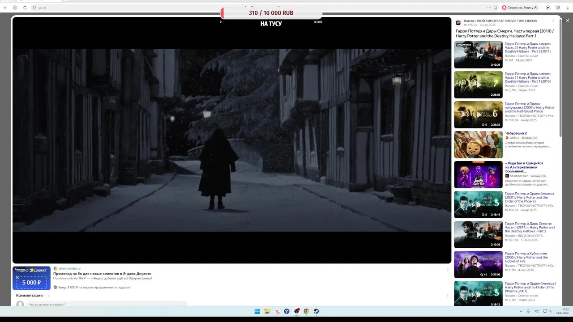This screenshot has height=322, width=573.
Task: Click the microphone icon in the system tray
Action: click(x=528, y=311)
